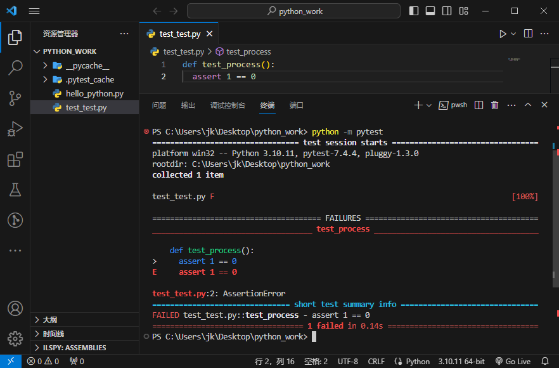Open the Extensions view
This screenshot has width=559, height=368.
point(15,159)
